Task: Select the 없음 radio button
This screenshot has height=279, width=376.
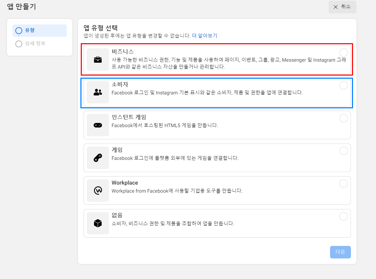Action: tap(344, 216)
